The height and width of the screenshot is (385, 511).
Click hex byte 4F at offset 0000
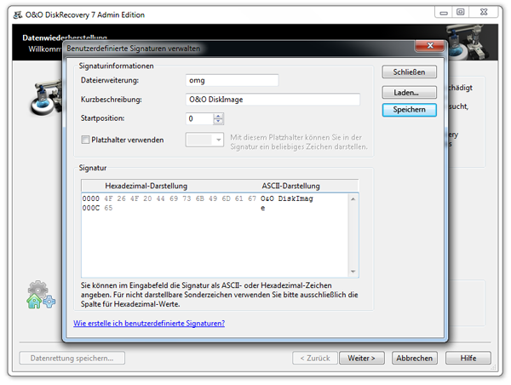click(108, 198)
